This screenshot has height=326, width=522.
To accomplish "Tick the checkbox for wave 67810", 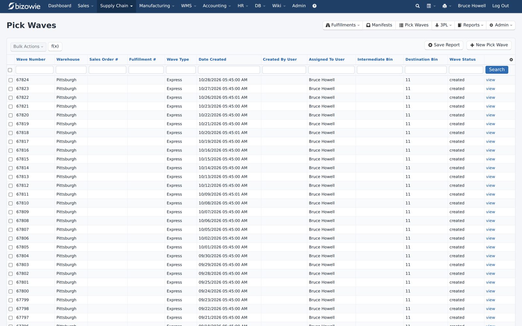I will coord(10,203).
